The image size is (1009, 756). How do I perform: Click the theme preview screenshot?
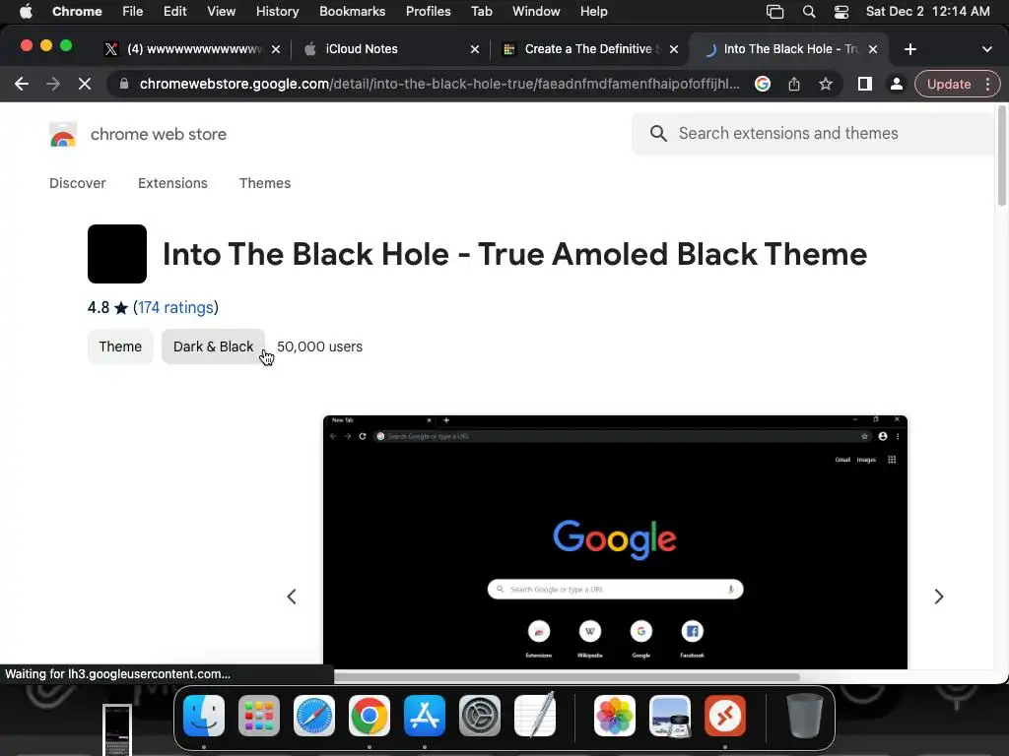(615, 542)
